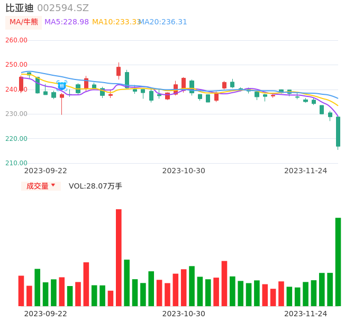This screenshot has height=321, width=363.
Task: Click the 260.00 price axis label
Action: point(16,40)
